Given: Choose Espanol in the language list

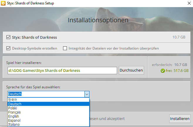Looking at the screenshot, I should pos(48,120).
